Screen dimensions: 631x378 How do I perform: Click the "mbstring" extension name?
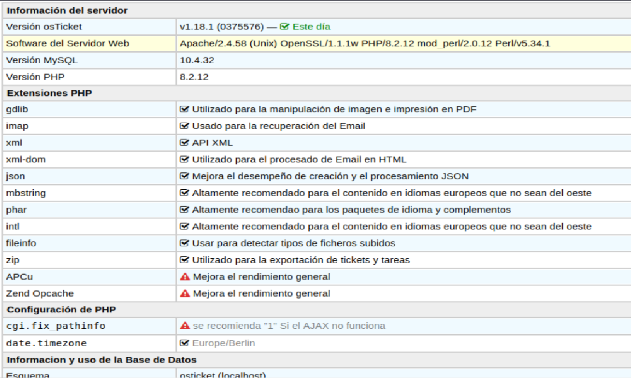click(x=26, y=193)
